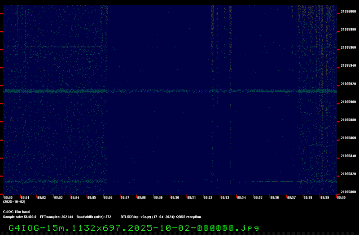The height and width of the screenshot is (235, 359).
Task: Click the 00:01 time axis label
Action: (25, 197)
